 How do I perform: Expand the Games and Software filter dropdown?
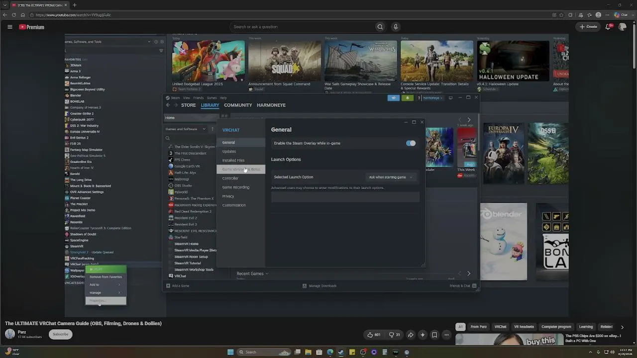[x=186, y=129]
